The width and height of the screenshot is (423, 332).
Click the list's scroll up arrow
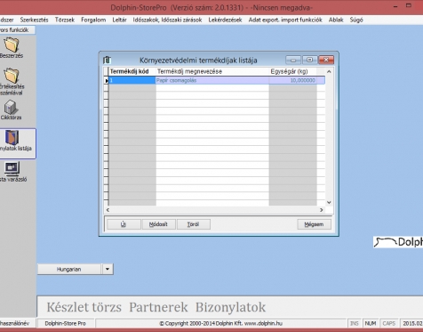pos(329,71)
